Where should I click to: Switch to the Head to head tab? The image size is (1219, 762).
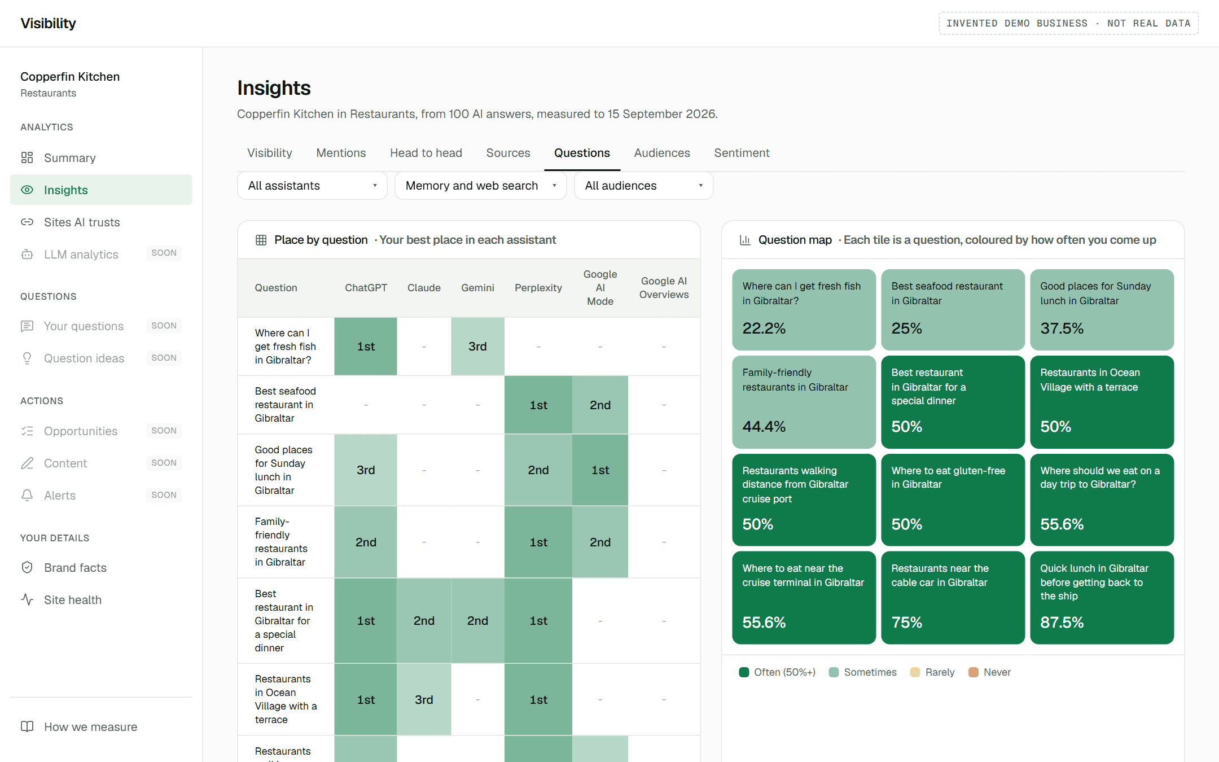click(x=426, y=153)
